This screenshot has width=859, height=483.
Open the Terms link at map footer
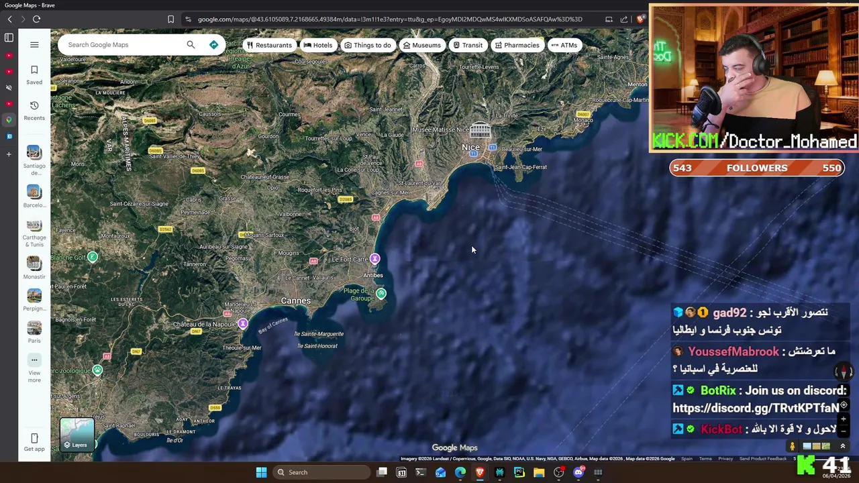tap(705, 459)
